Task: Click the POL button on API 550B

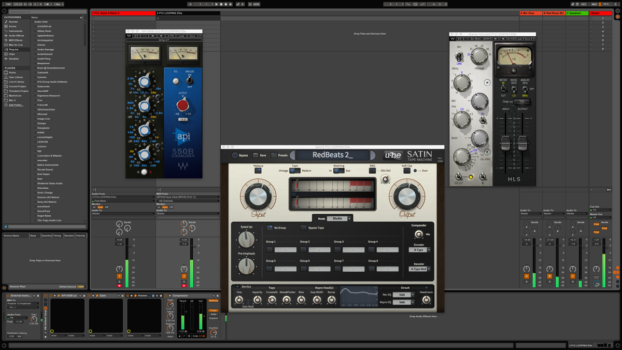Action: [x=176, y=81]
